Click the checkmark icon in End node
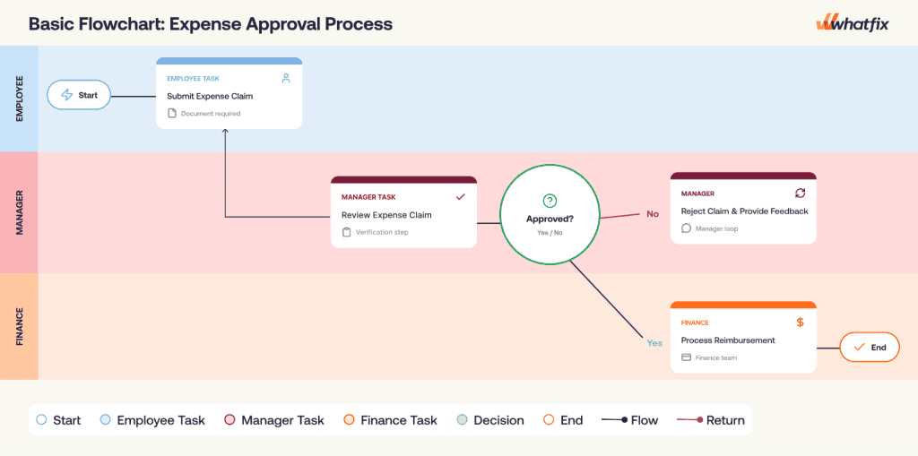 (x=860, y=347)
